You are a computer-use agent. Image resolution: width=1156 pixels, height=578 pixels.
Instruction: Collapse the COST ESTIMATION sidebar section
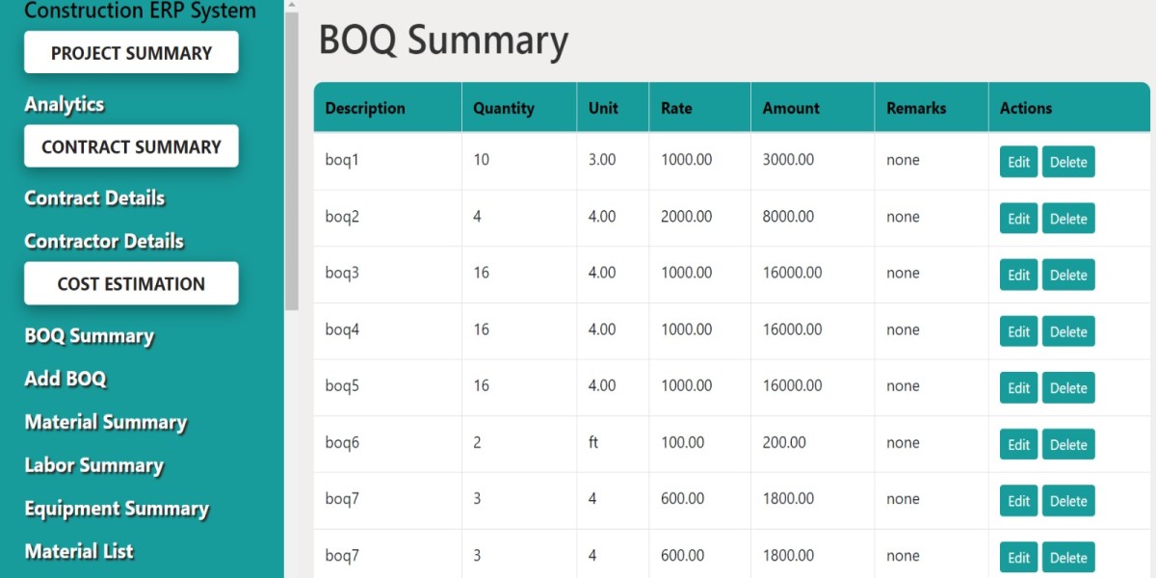tap(131, 284)
